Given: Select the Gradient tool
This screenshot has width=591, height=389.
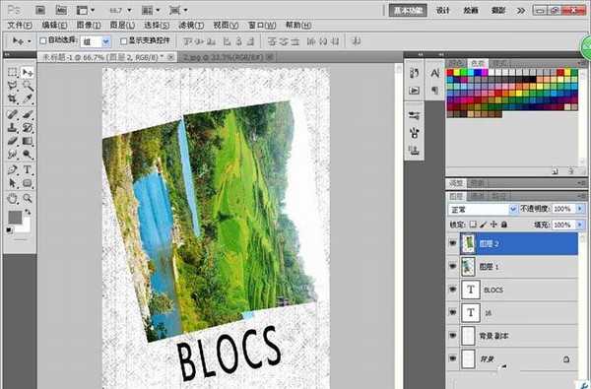Looking at the screenshot, I should tap(28, 141).
